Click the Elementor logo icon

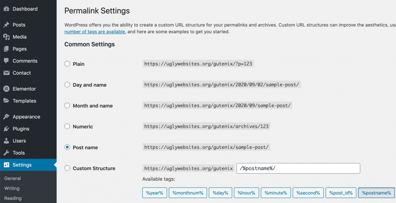click(6, 89)
